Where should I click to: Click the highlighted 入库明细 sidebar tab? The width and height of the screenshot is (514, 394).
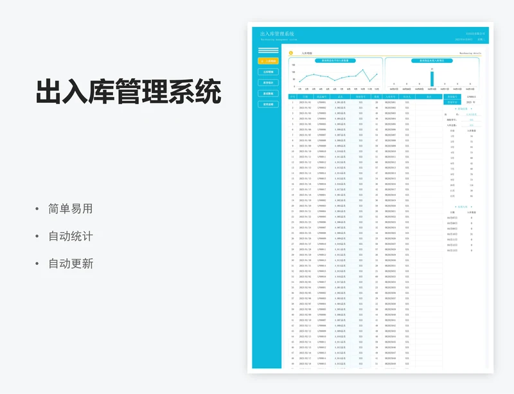(268, 61)
